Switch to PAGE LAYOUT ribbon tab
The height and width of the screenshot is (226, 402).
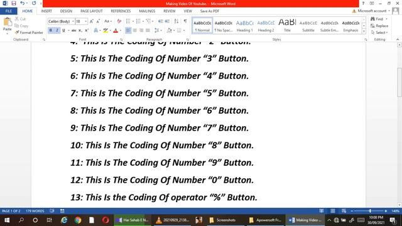(x=92, y=11)
